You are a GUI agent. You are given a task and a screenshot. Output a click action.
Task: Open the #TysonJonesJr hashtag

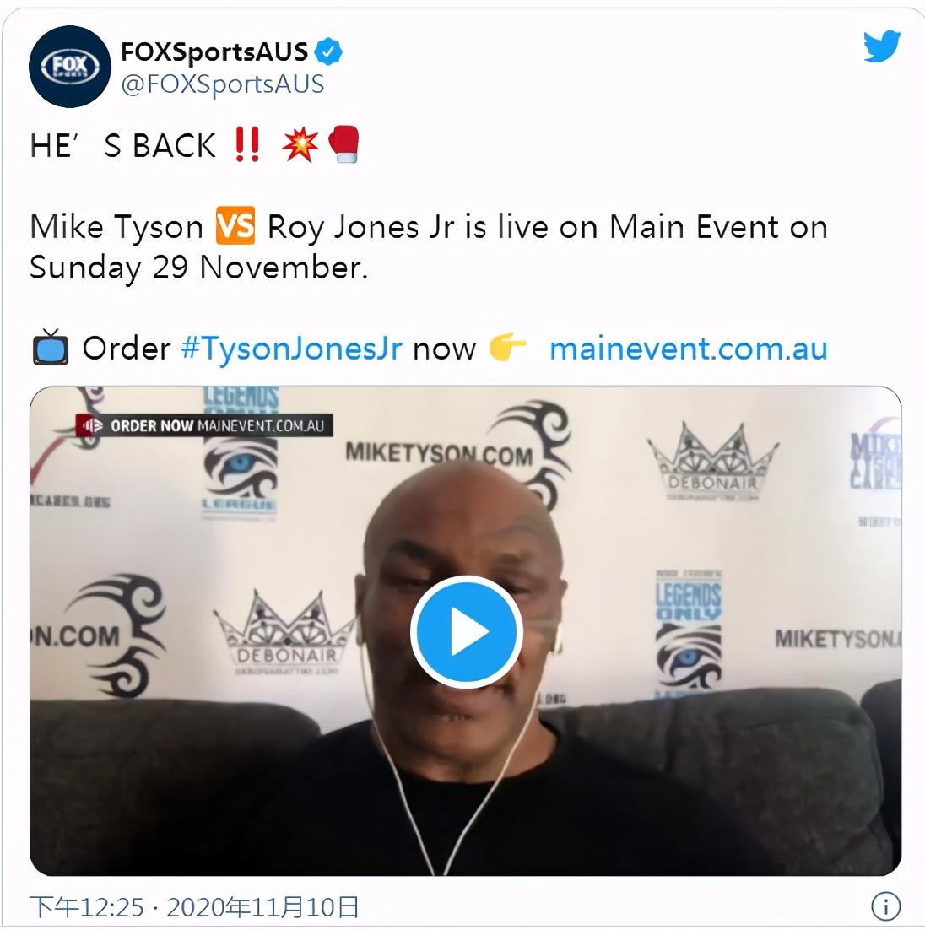coord(292,349)
